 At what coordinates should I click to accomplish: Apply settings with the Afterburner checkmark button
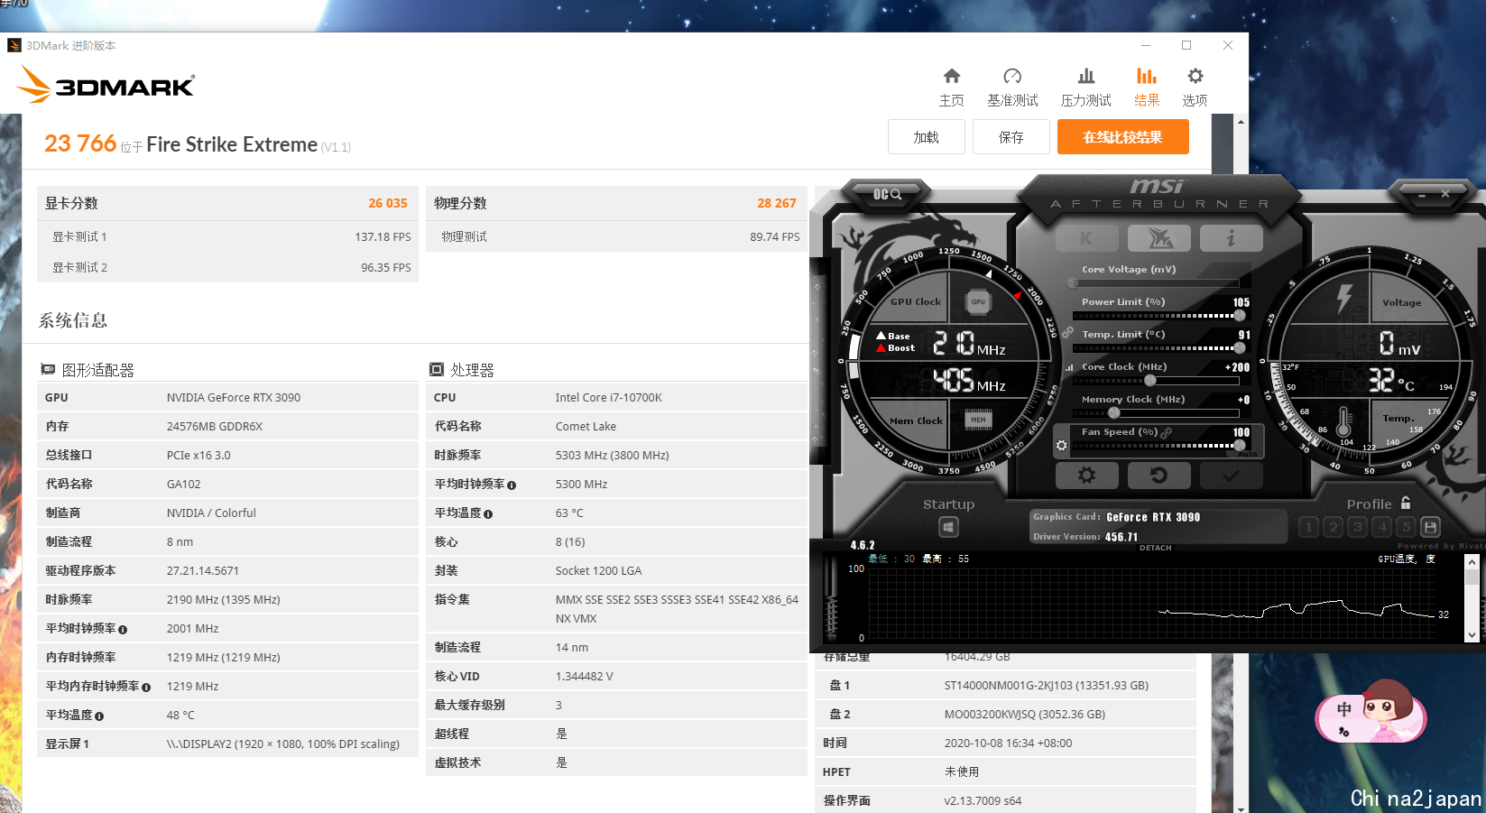click(x=1232, y=475)
